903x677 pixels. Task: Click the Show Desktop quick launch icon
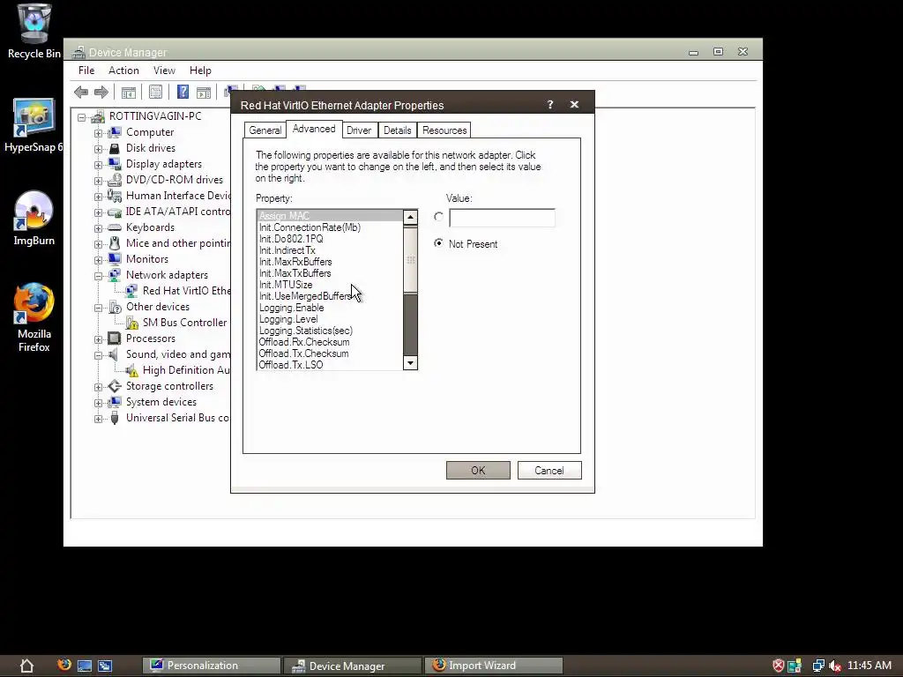coord(85,666)
